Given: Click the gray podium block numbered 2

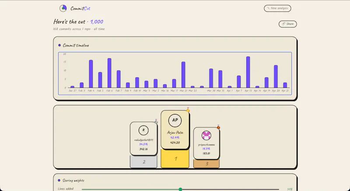Looking at the screenshot, I should pos(144,162).
